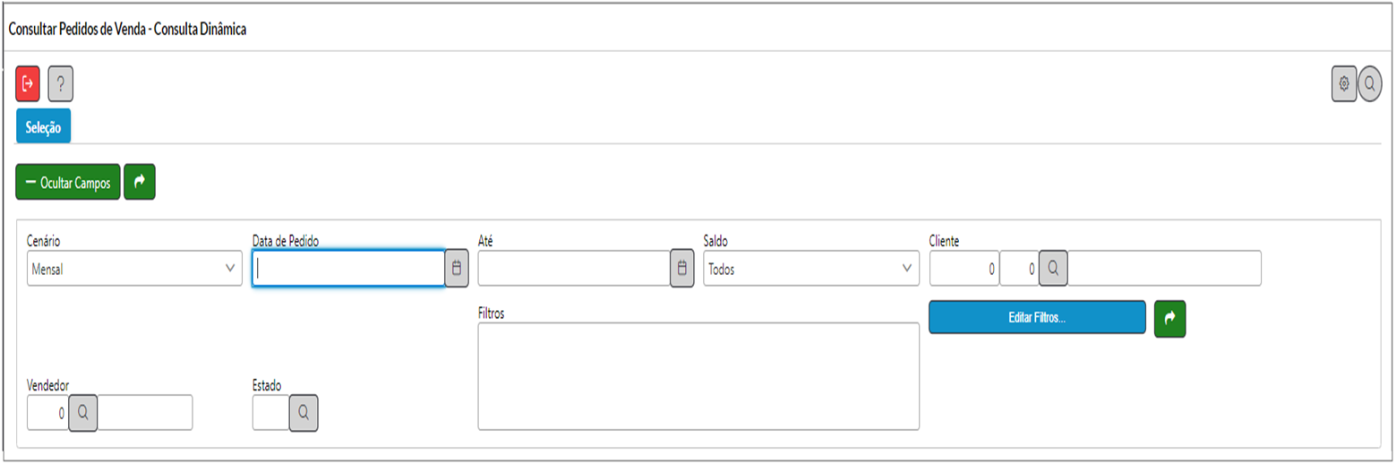Screen dimensions: 1396x464
Task: Expand the Saldo dropdown showing Todos
Action: [x=811, y=268]
